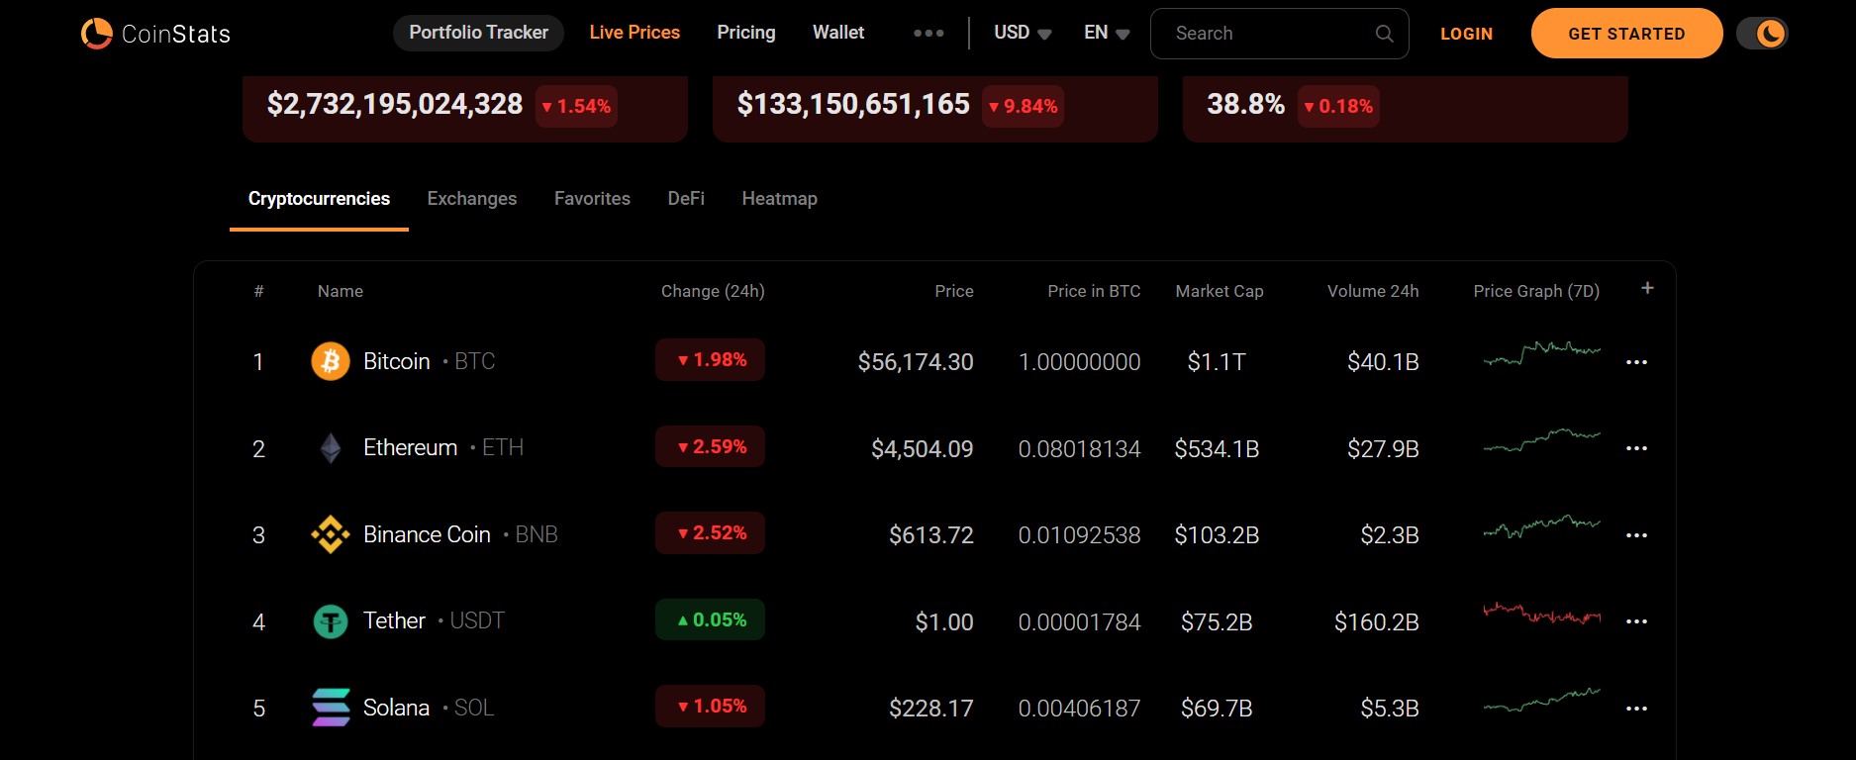The width and height of the screenshot is (1856, 760).
Task: Click the Binance Coin icon
Action: [x=331, y=534]
